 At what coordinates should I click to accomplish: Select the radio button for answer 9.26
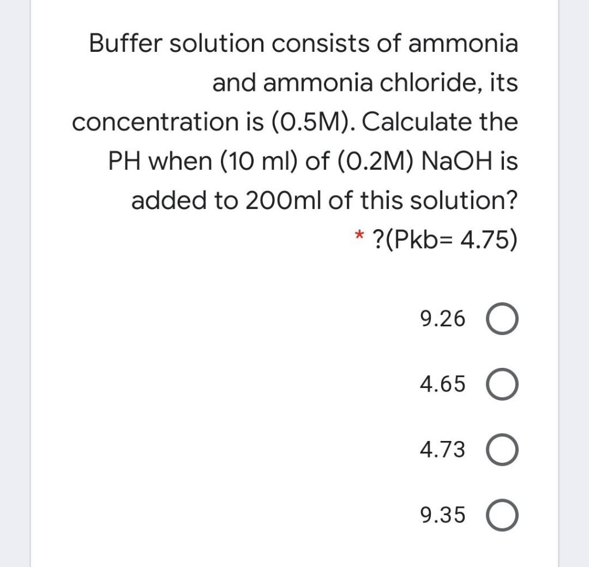[x=503, y=320]
